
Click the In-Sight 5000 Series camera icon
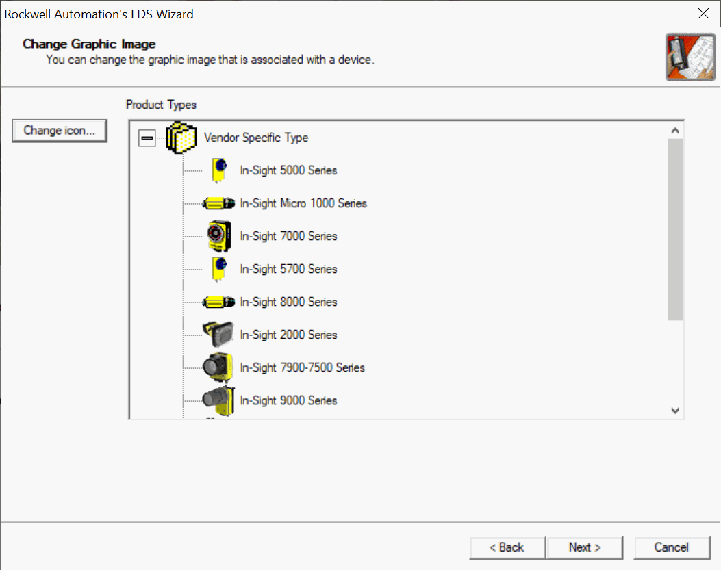(x=219, y=170)
